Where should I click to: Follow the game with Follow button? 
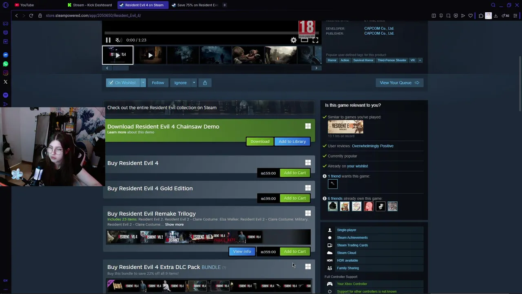158,82
